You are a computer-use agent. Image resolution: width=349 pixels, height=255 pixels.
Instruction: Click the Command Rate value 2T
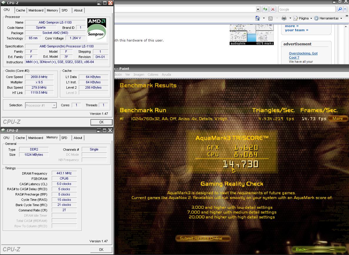[64, 210]
